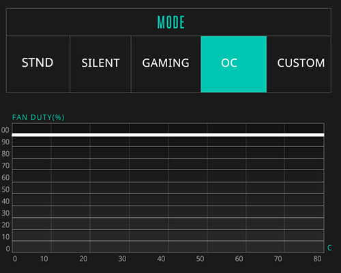This screenshot has width=341, height=273.
Task: Click the white fan duty curve line
Action: click(x=168, y=135)
